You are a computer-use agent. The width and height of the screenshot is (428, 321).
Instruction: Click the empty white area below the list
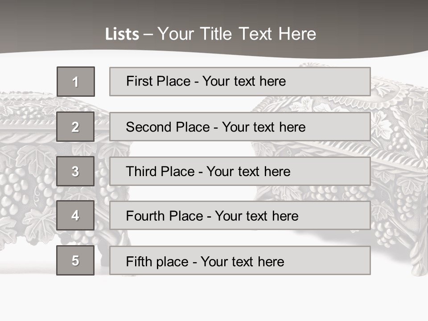(x=214, y=299)
